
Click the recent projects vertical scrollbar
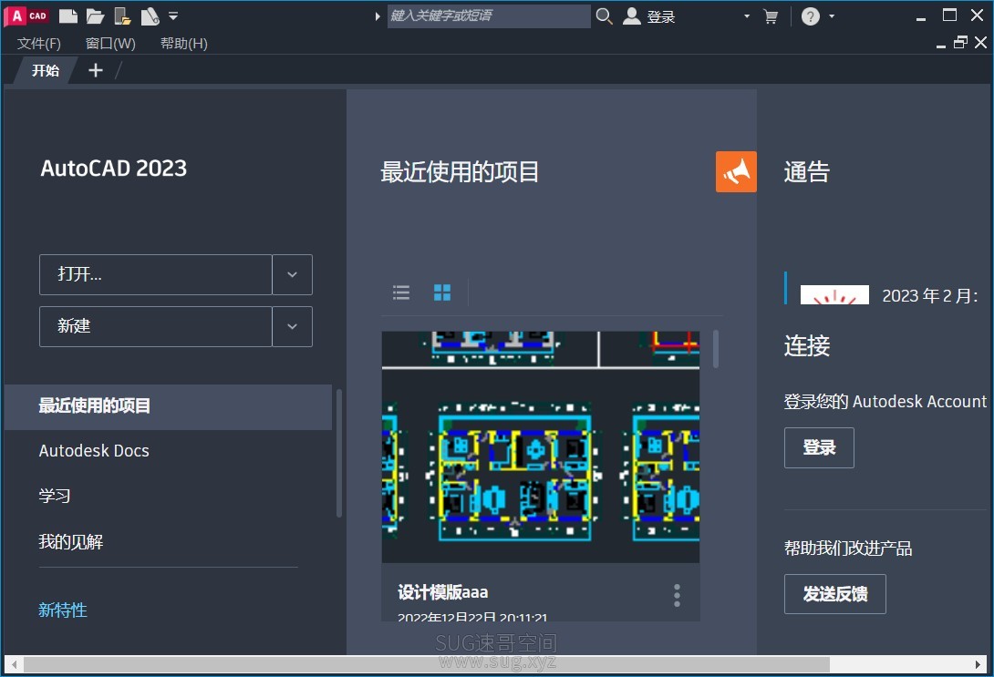click(x=716, y=350)
